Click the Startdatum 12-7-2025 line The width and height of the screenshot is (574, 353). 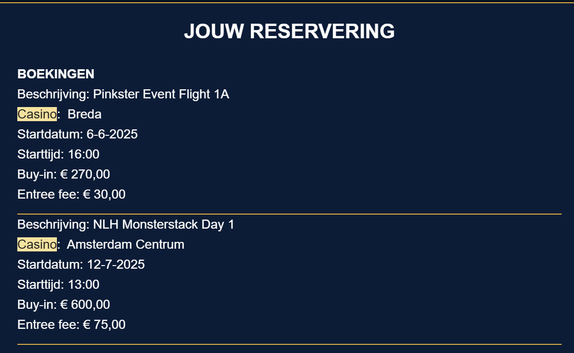pyautogui.click(x=81, y=265)
